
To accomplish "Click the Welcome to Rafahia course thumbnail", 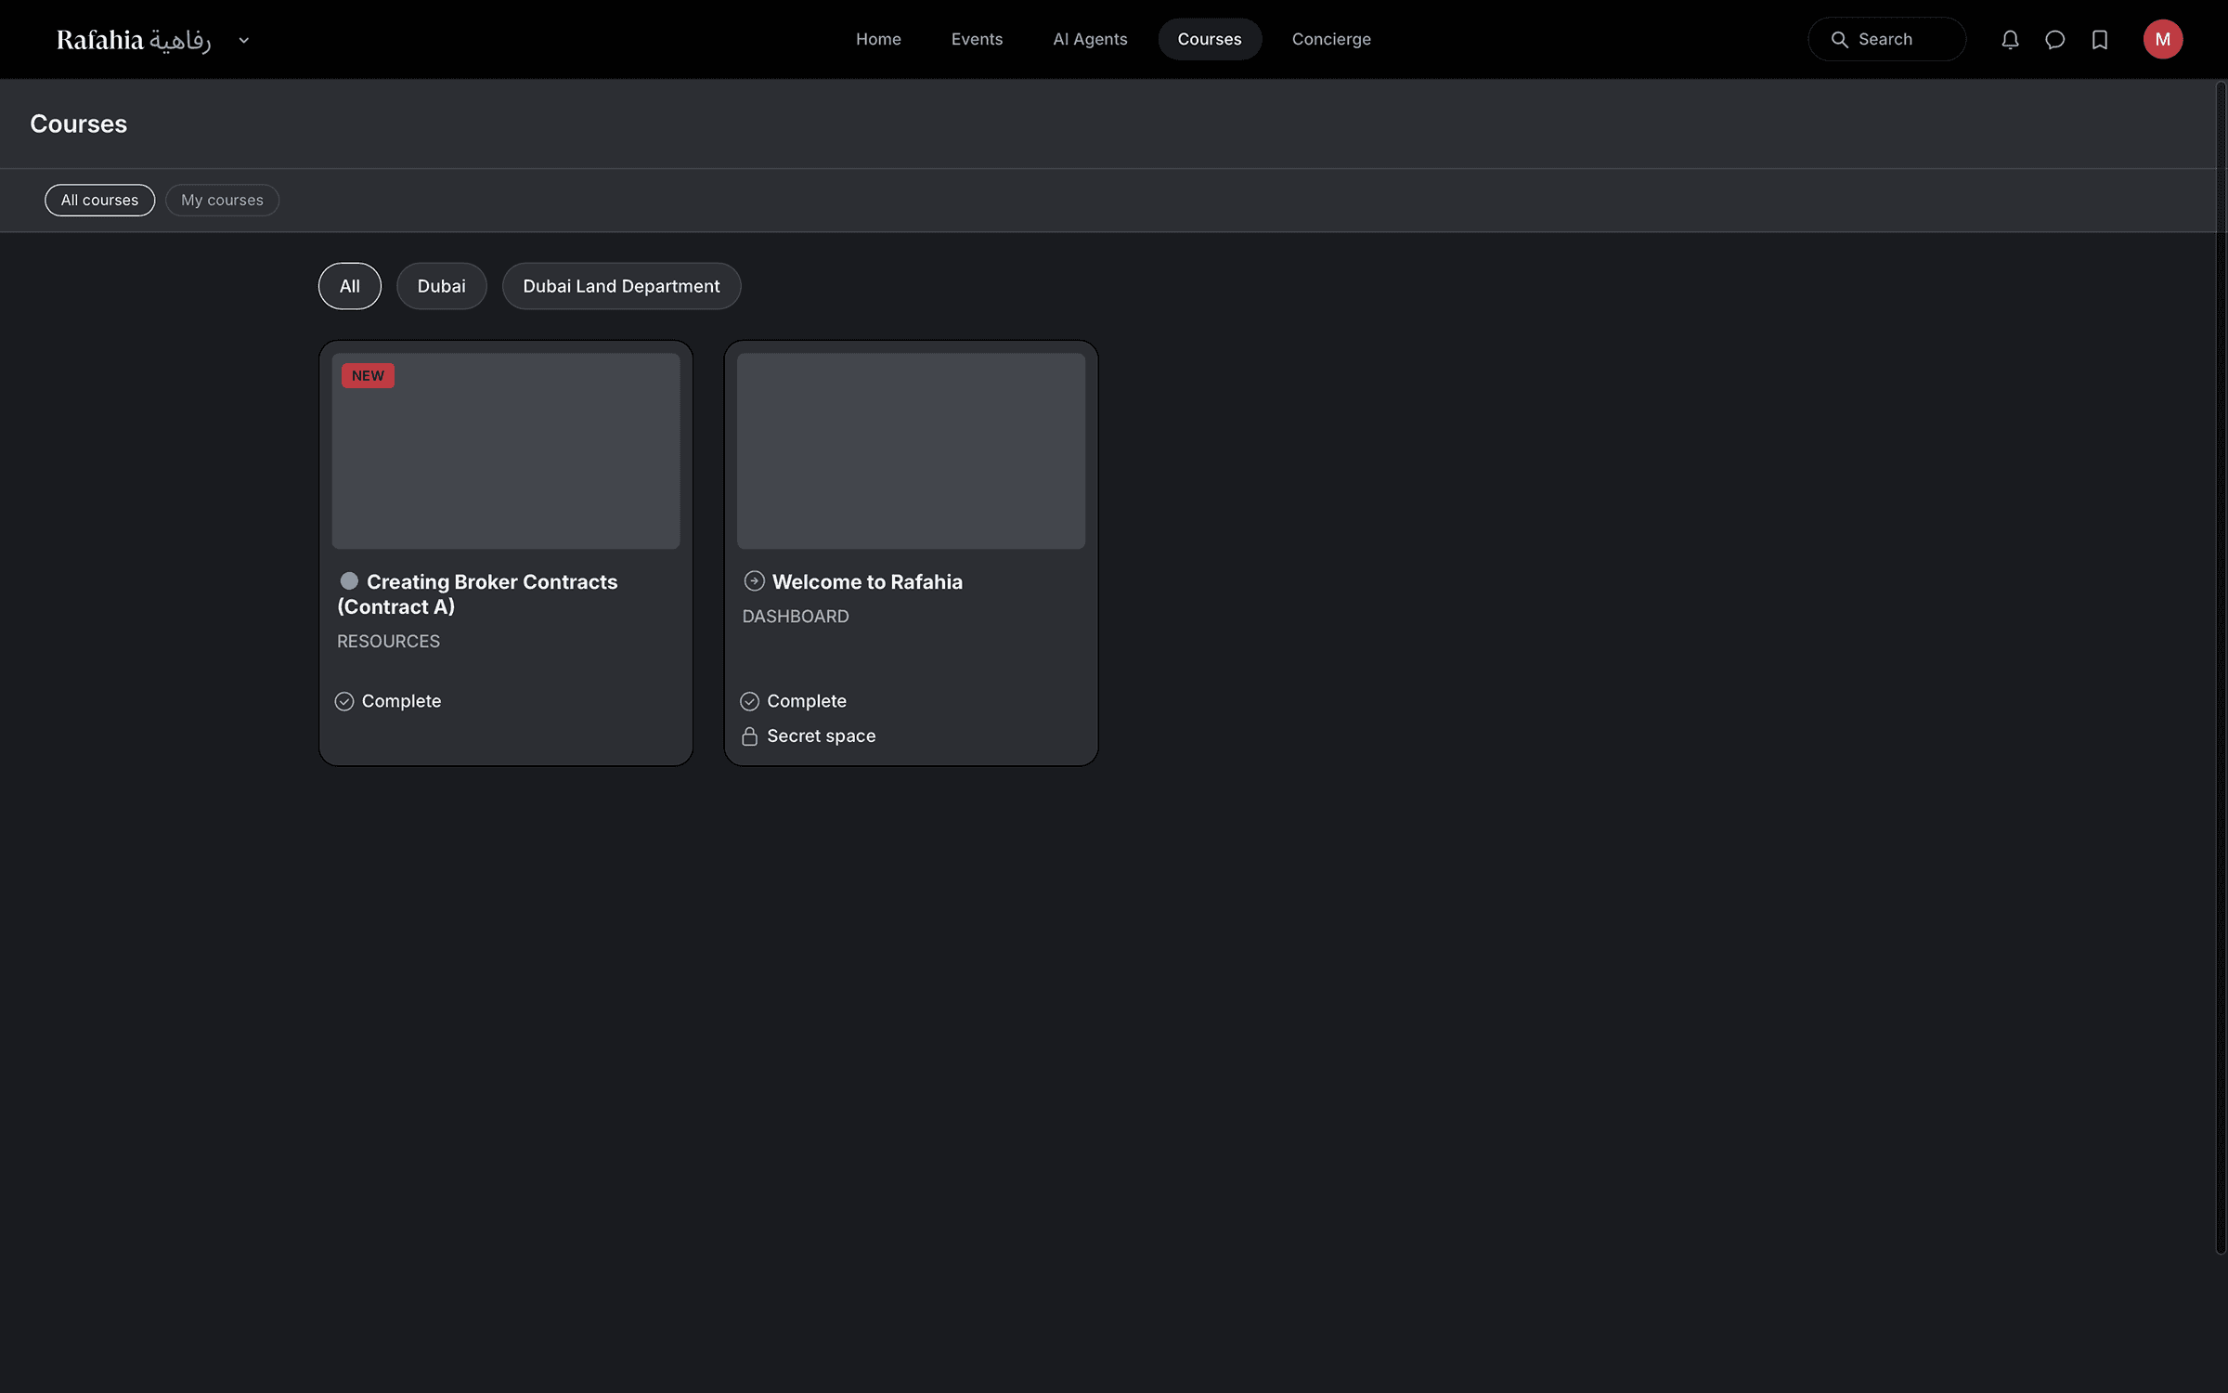I will (911, 450).
